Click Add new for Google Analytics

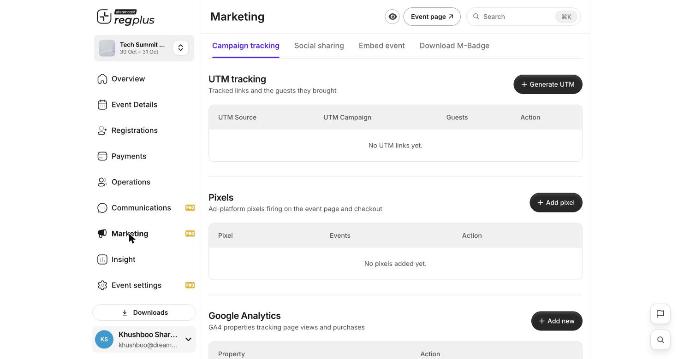(x=557, y=321)
